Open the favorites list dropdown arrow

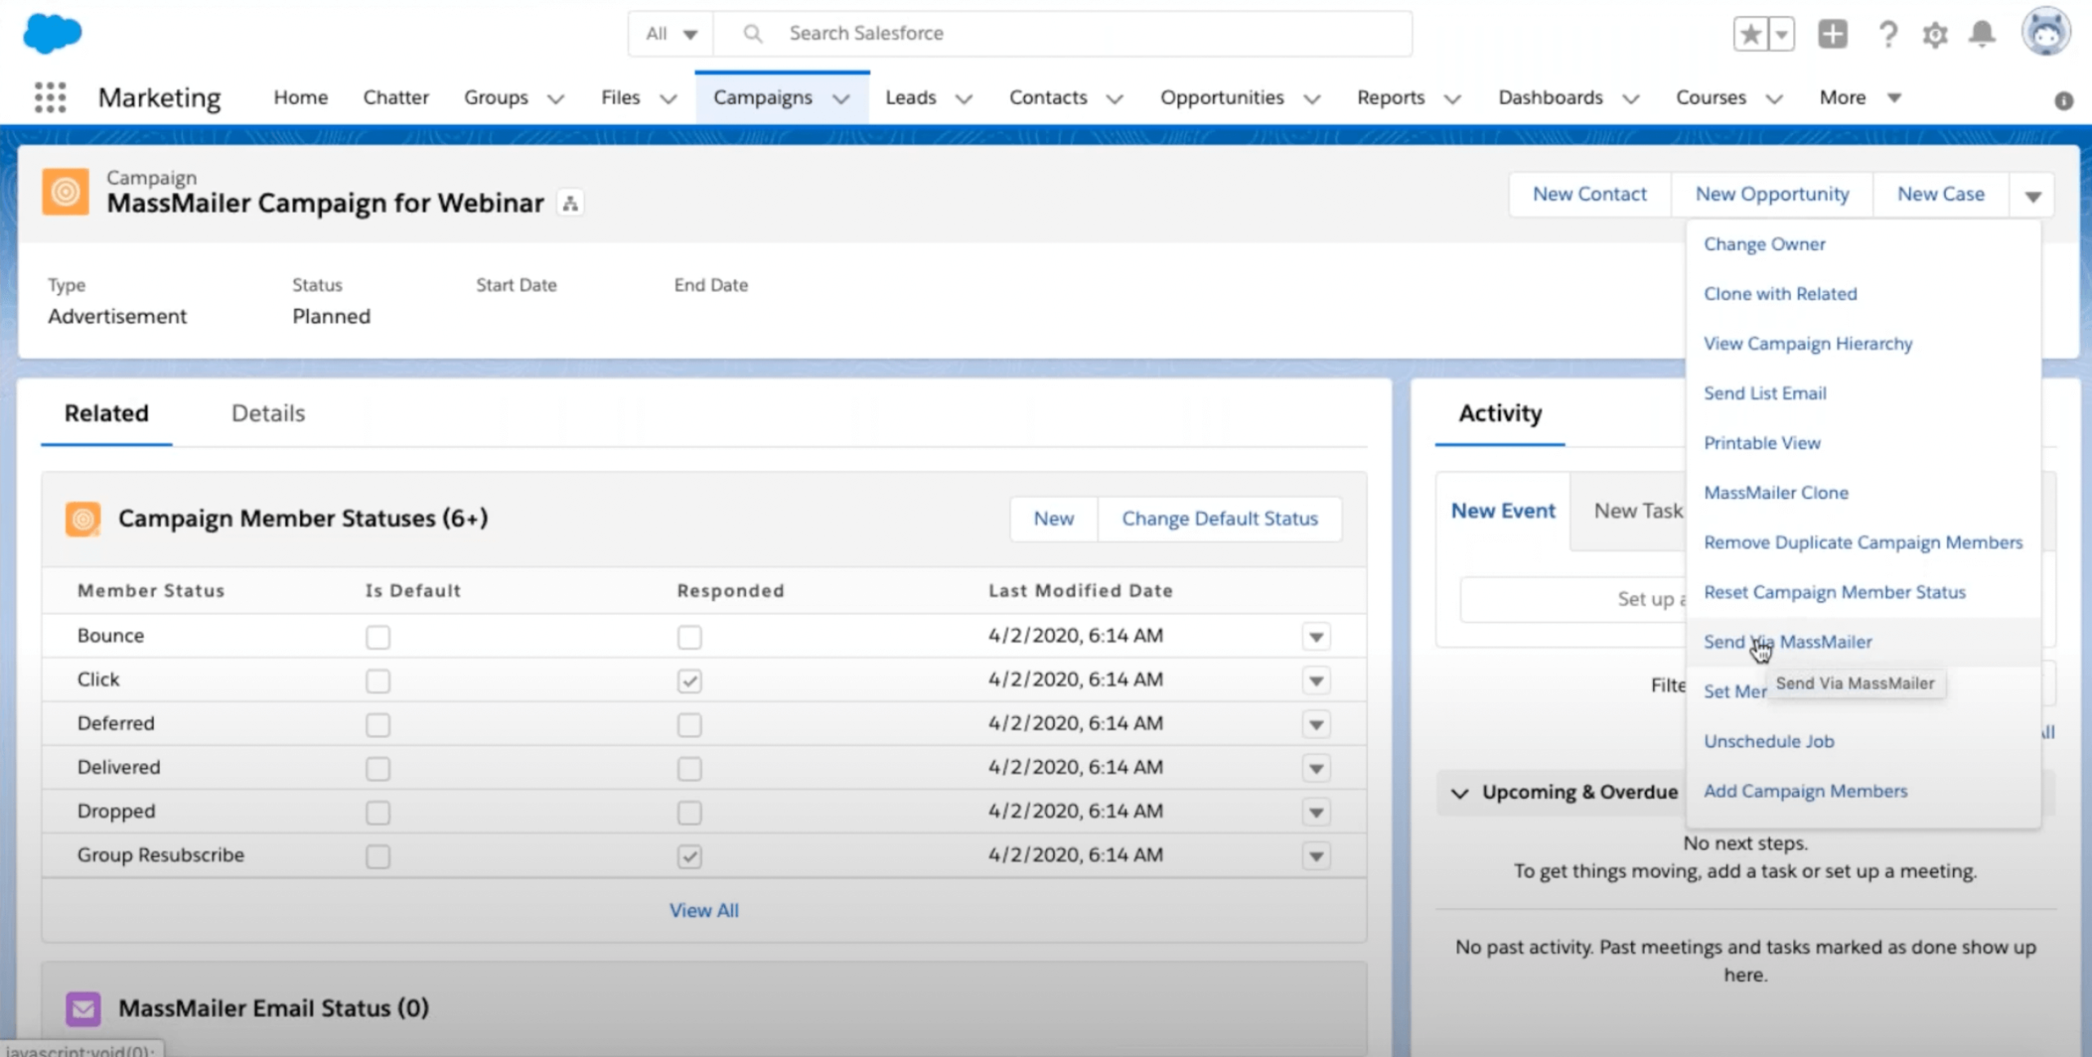pos(1781,33)
